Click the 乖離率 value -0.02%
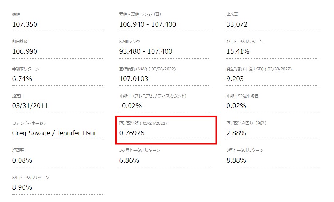This screenshot has height=202, width=334. tap(130, 106)
